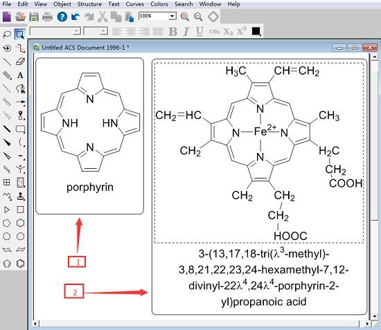The image size is (381, 330).
Task: Choose the Eraser tool
Action: click(x=20, y=62)
